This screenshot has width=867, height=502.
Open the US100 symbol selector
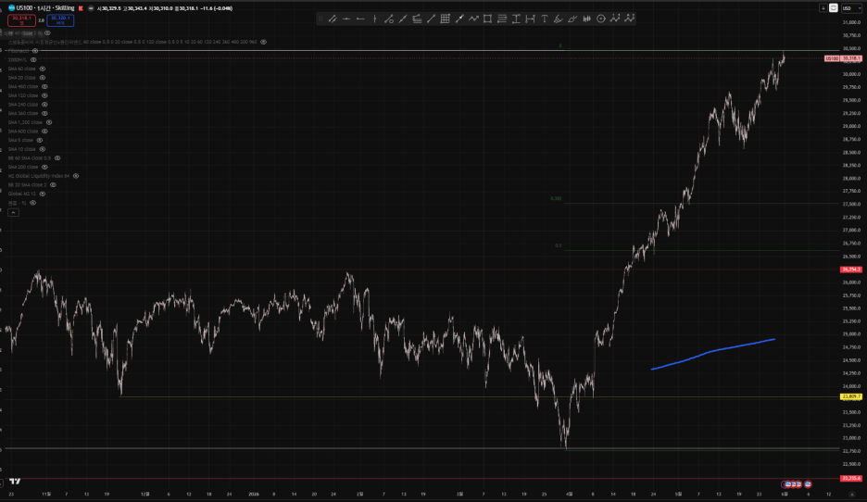(24, 7)
